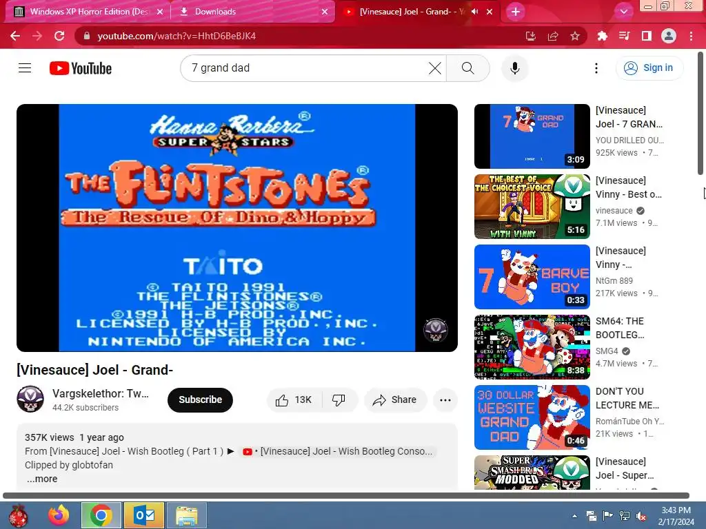Click the Sign in button

pyautogui.click(x=649, y=68)
